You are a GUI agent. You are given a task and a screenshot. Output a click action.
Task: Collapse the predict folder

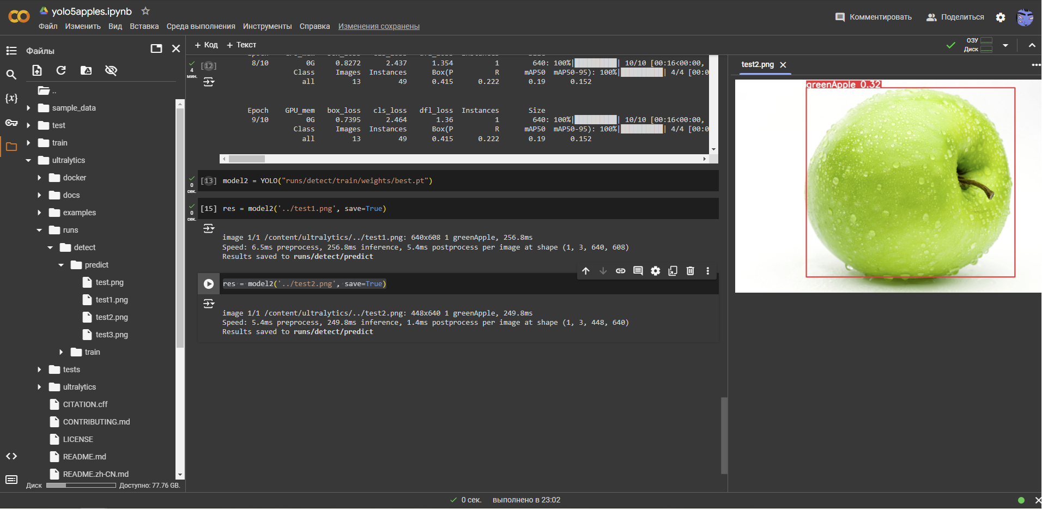tap(61, 265)
